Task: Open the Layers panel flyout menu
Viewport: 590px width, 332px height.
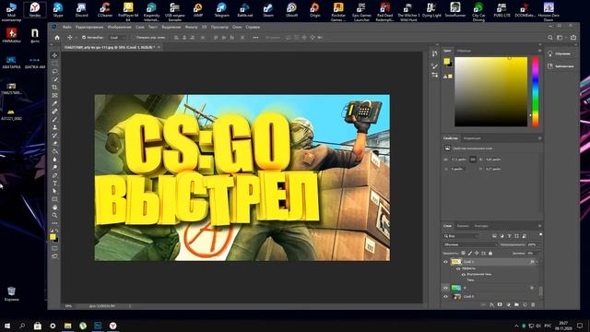Action: click(x=539, y=226)
